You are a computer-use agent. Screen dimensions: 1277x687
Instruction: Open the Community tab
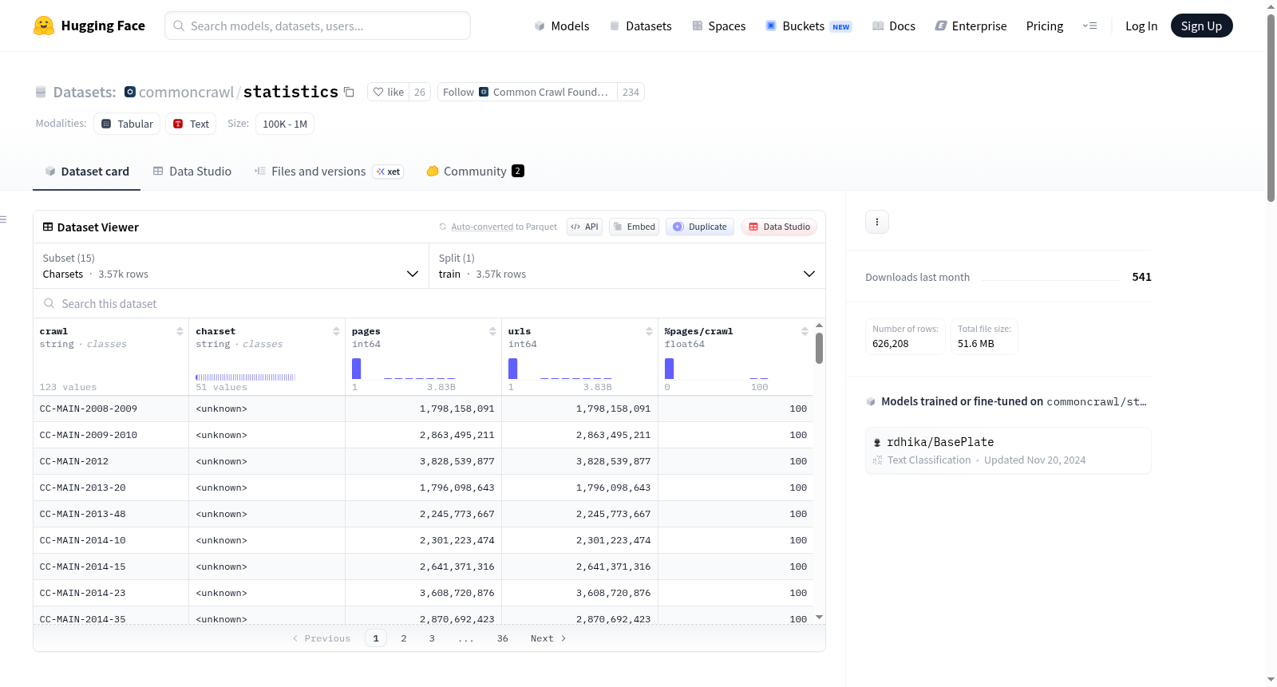(475, 172)
